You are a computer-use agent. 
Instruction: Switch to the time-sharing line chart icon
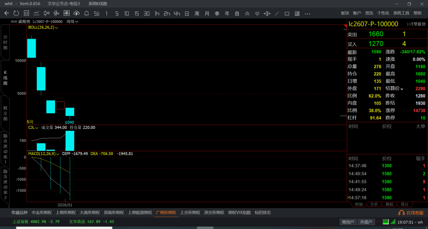point(36,13)
